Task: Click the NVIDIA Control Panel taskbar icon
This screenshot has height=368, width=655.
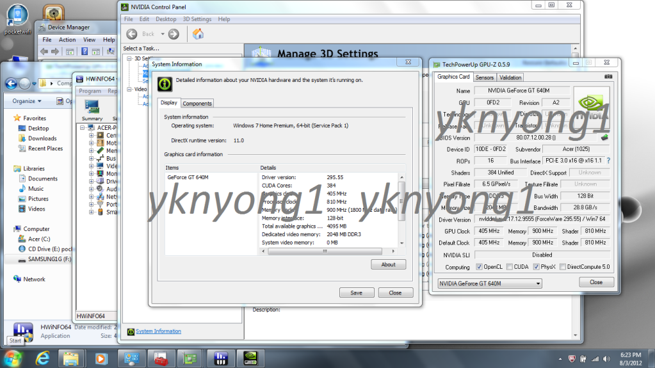Action: pos(250,358)
